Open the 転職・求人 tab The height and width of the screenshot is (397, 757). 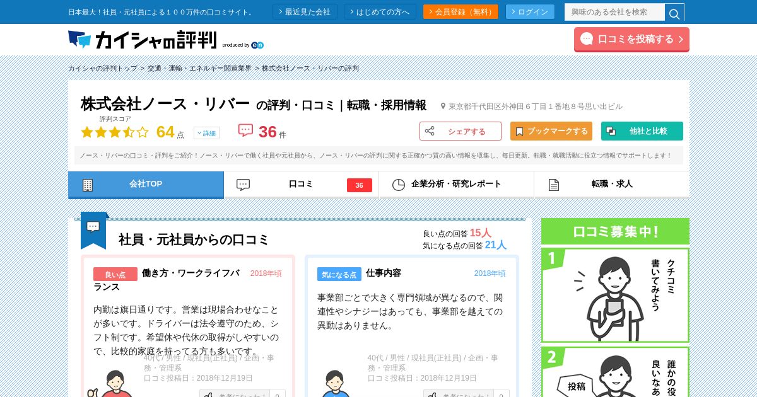tap(612, 185)
